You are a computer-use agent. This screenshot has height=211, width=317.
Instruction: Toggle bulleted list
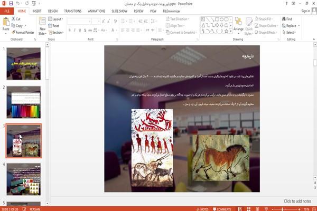[123, 21]
